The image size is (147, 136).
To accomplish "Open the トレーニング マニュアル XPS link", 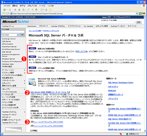I will click(x=48, y=126).
